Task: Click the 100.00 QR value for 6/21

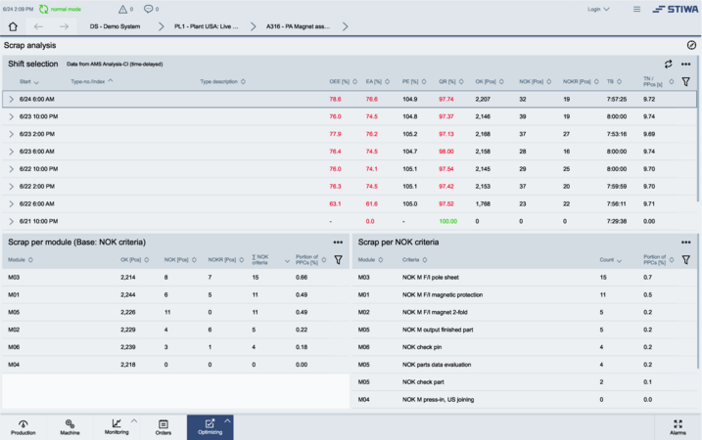Action: pyautogui.click(x=447, y=221)
